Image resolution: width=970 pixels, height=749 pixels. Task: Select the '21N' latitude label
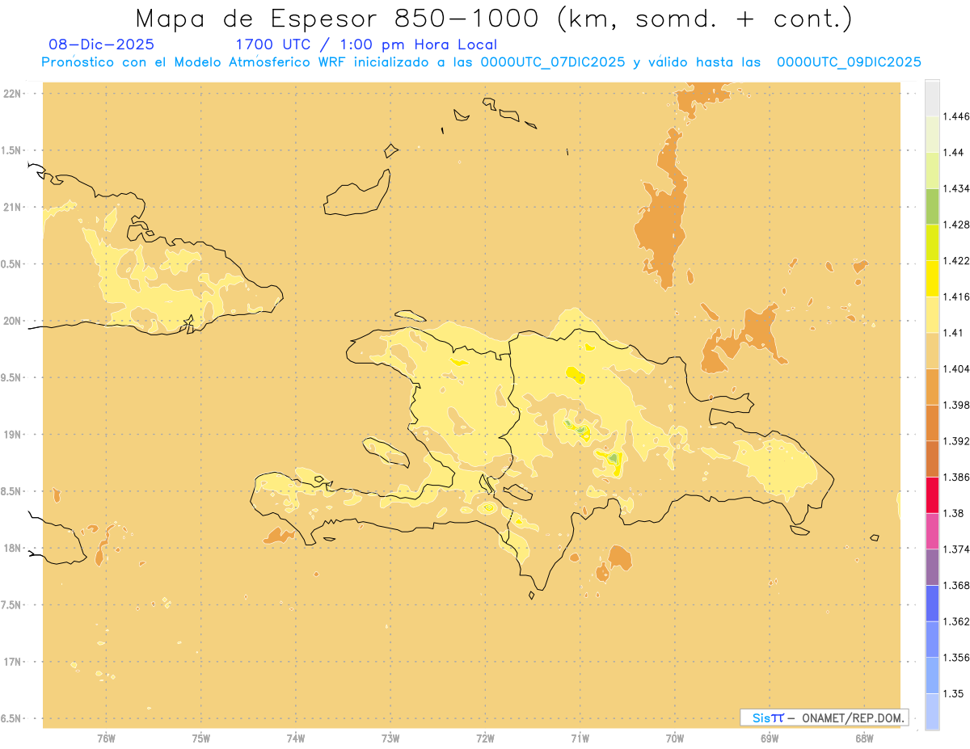[11, 207]
